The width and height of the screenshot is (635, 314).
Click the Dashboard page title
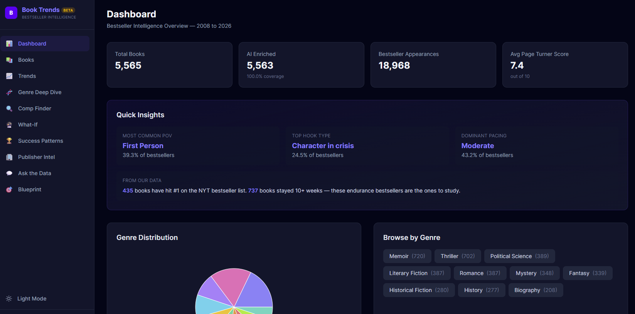[x=131, y=14]
